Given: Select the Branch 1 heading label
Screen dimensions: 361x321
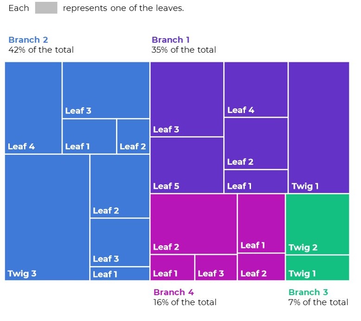Looking at the screenshot, I should (x=171, y=40).
